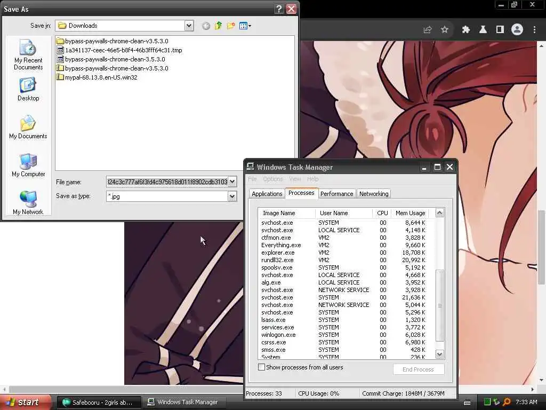Switch to Applications tab in Task Manager

[267, 194]
